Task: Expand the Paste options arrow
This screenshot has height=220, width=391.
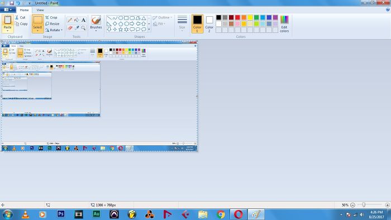Action: tap(8, 30)
